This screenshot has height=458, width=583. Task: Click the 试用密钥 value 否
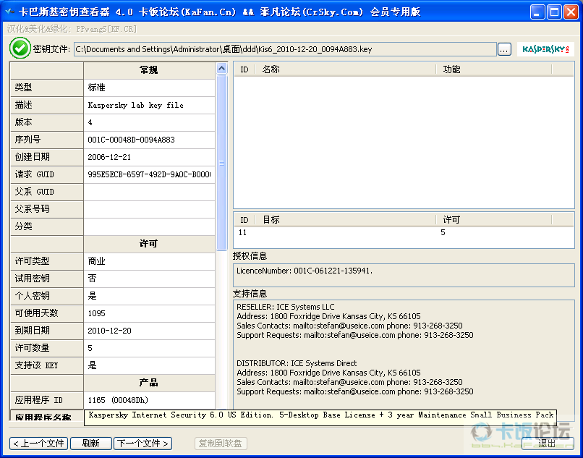(x=149, y=279)
